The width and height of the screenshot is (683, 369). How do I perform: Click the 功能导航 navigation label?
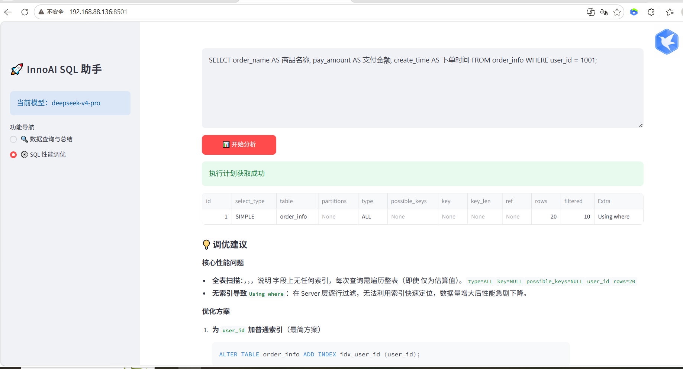(x=22, y=127)
